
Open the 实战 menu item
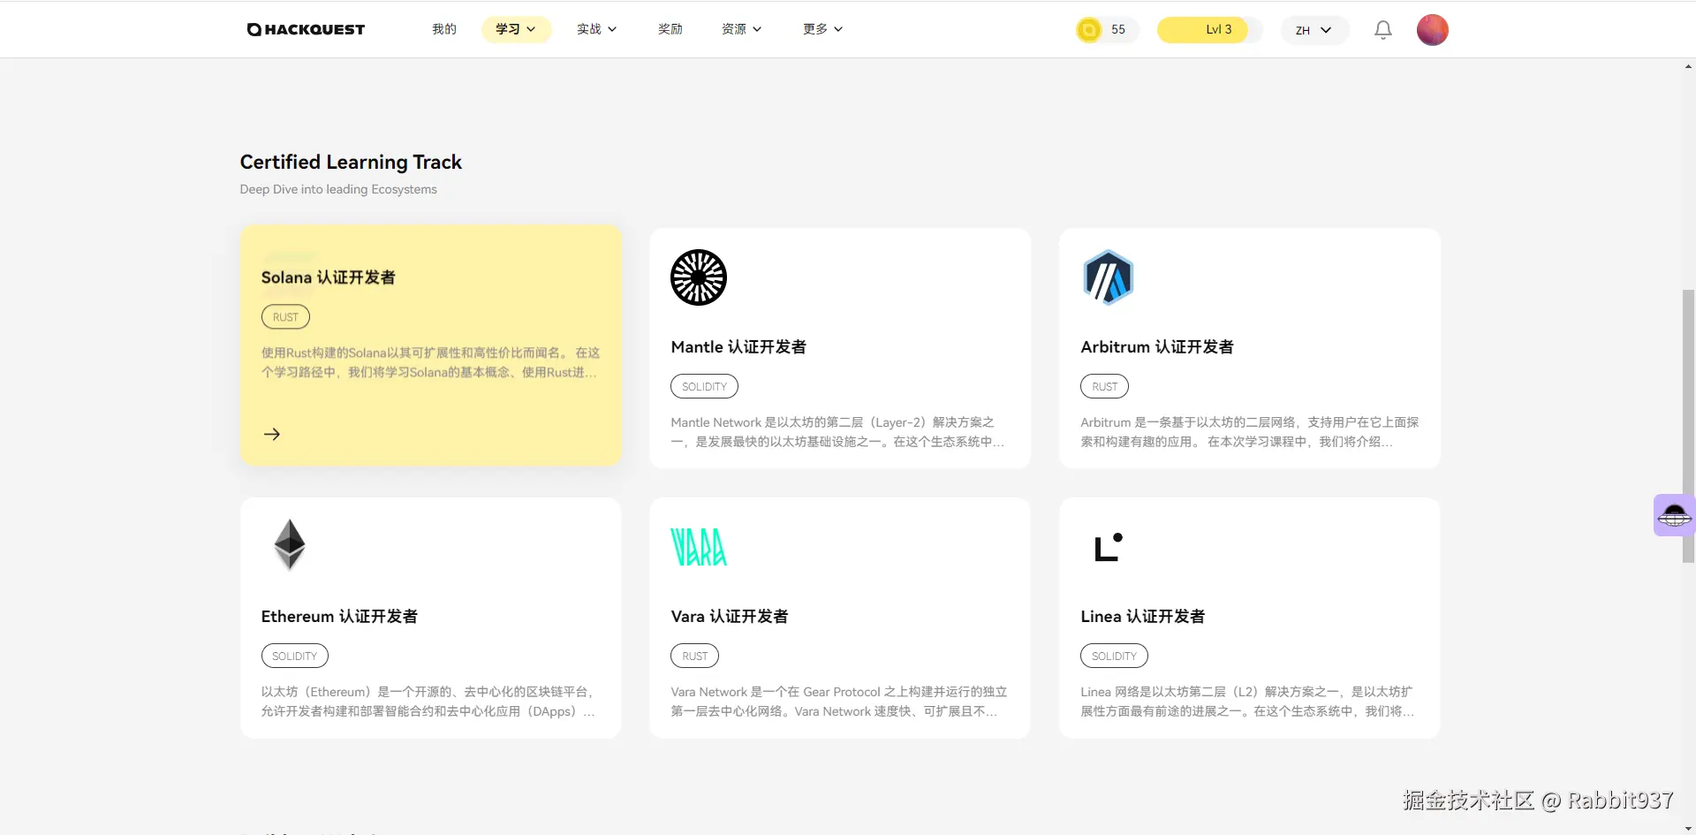[x=596, y=28]
